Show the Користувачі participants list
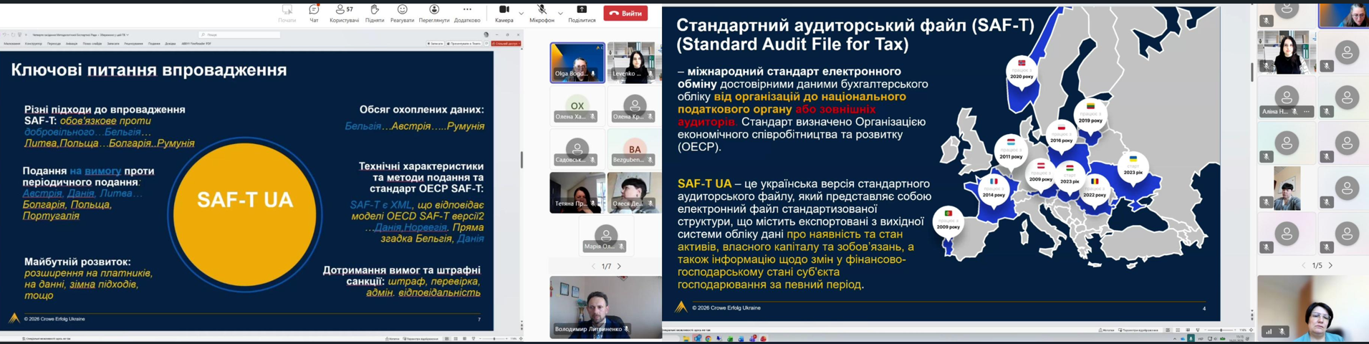1369x344 pixels. pos(345,13)
